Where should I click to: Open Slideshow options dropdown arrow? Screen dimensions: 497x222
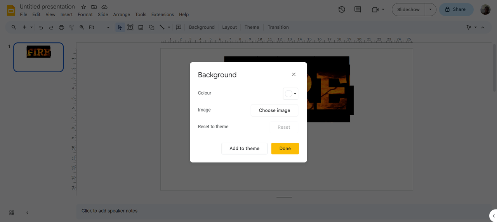pos(430,9)
